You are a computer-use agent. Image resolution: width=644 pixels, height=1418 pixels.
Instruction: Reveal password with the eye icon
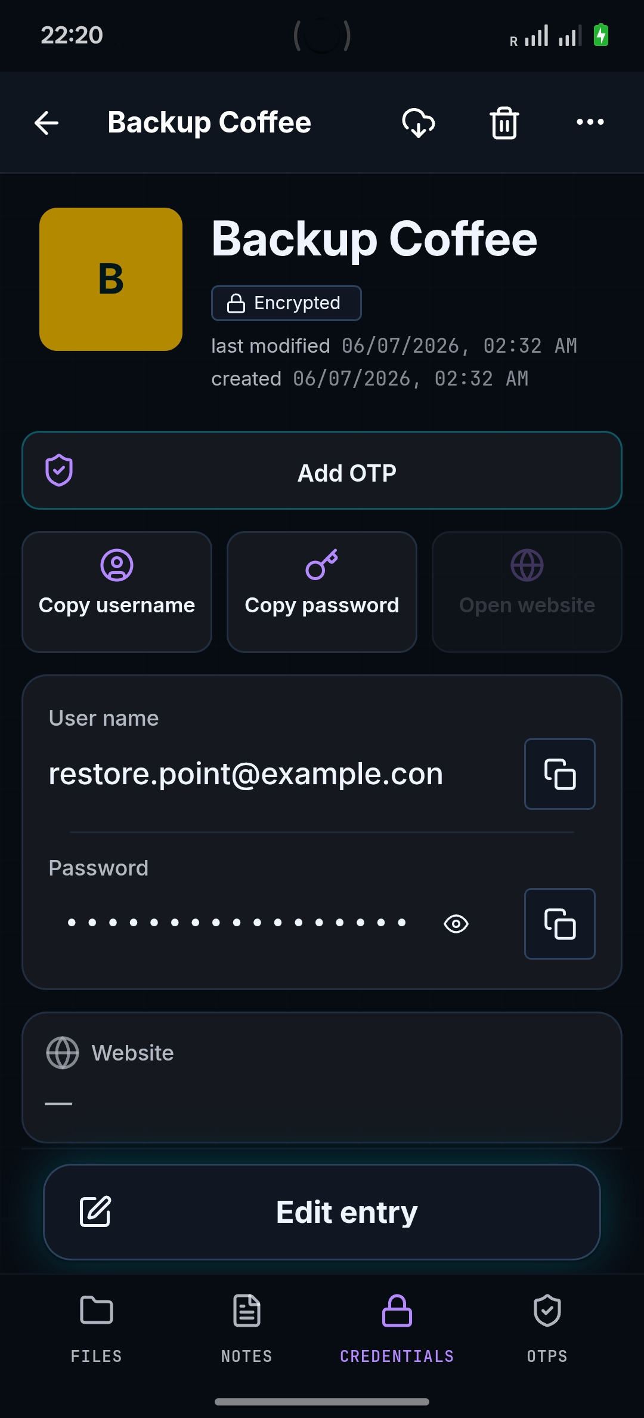(456, 924)
